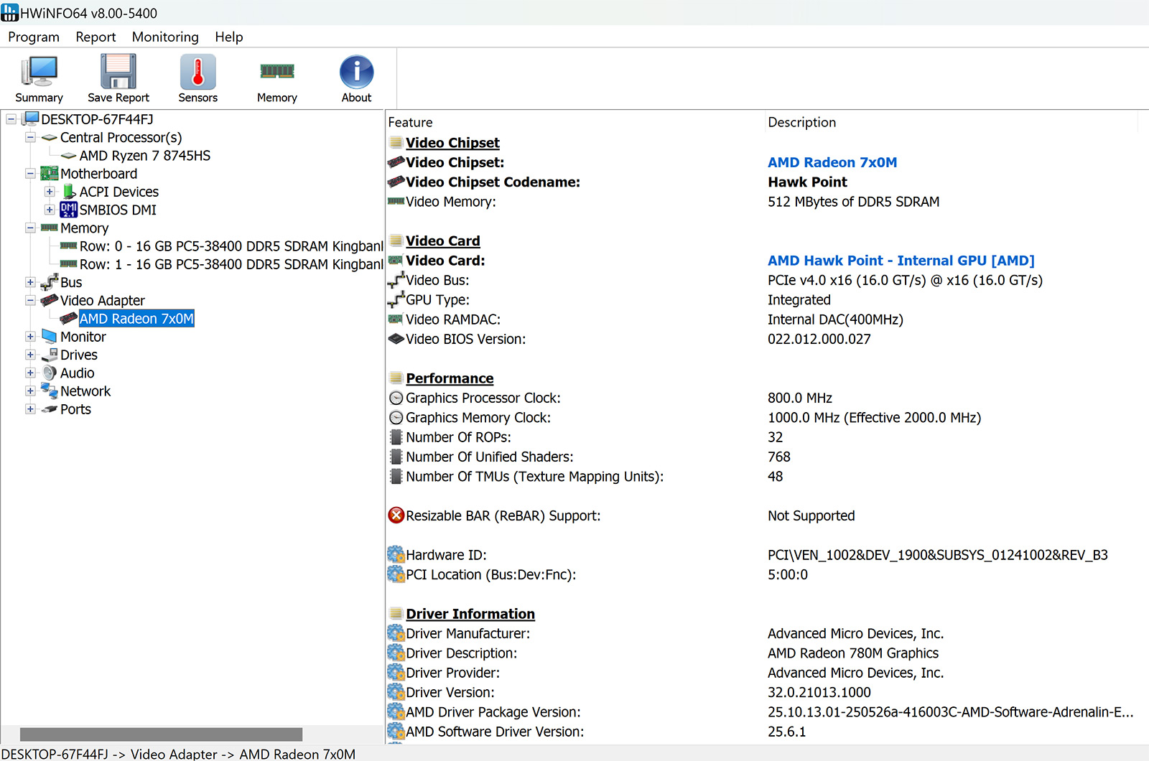
Task: Click the Performance section heading
Action: pos(450,378)
